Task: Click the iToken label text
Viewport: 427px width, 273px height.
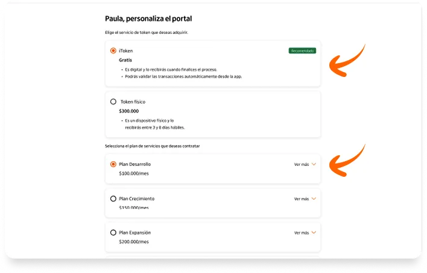Action: pyautogui.click(x=126, y=51)
